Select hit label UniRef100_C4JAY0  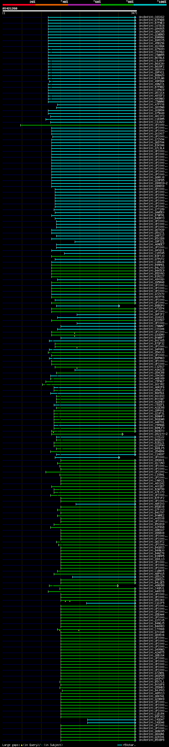(x=151, y=61)
